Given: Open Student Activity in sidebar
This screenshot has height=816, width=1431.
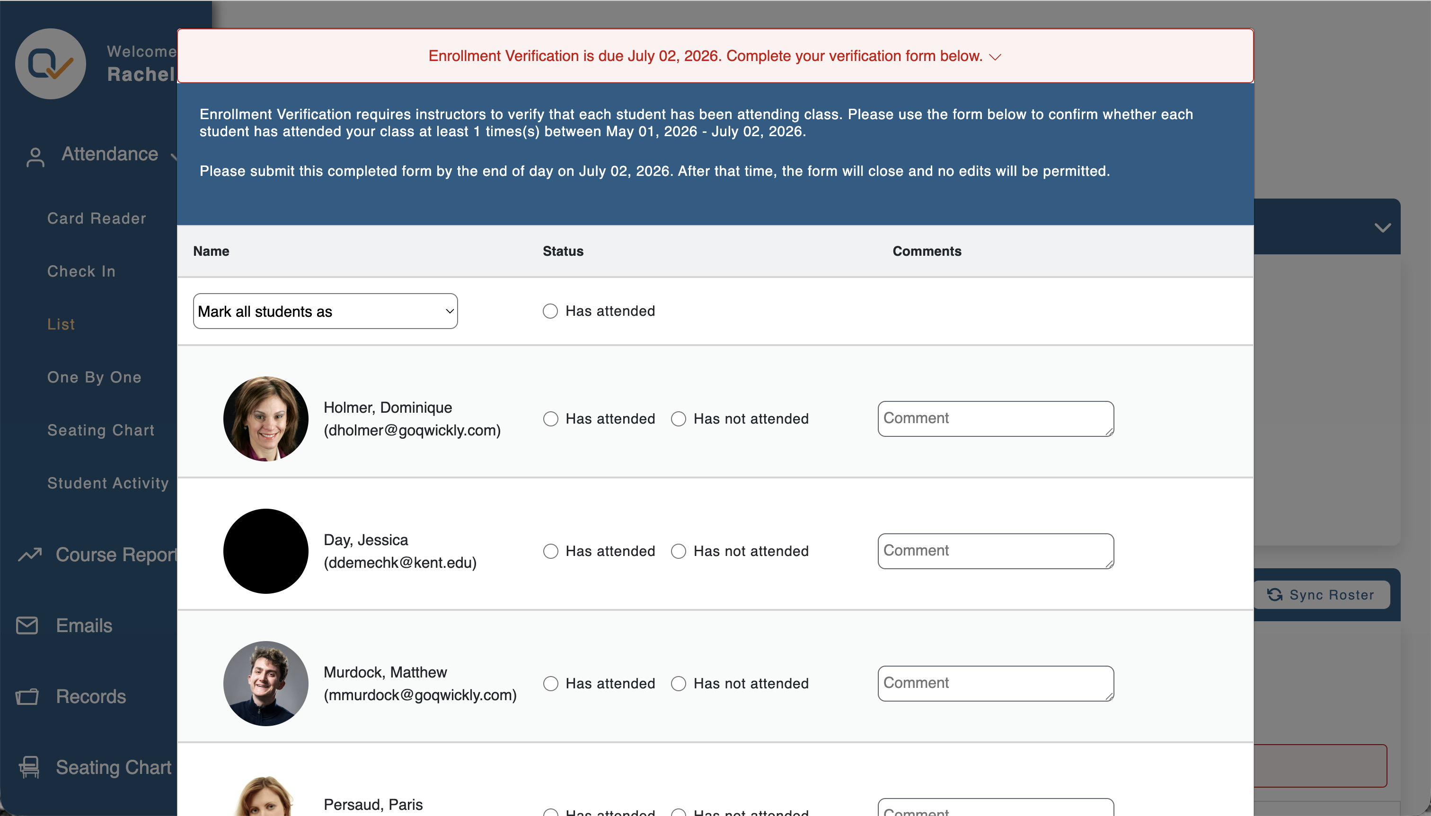Looking at the screenshot, I should click(108, 483).
